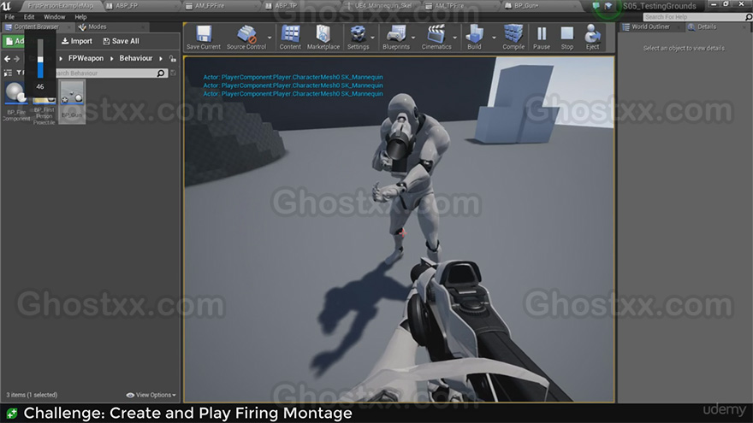753x423 pixels.
Task: Go forward in Content Browser history
Action: coord(17,58)
